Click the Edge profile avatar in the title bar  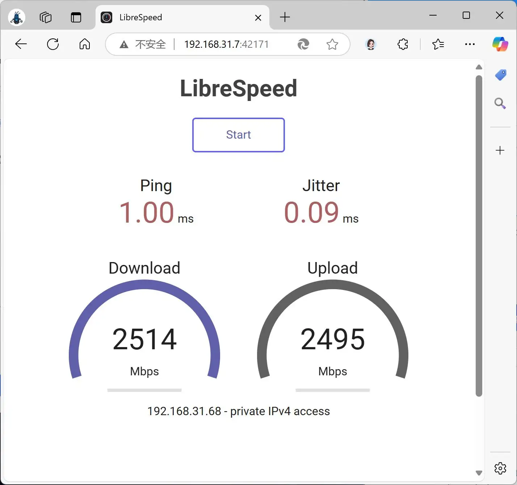click(x=17, y=17)
